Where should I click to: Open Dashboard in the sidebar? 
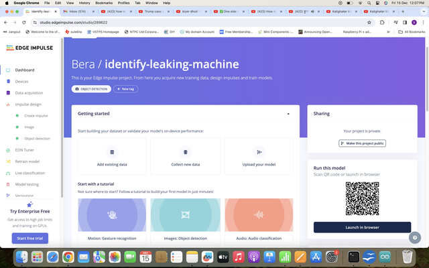tap(25, 70)
